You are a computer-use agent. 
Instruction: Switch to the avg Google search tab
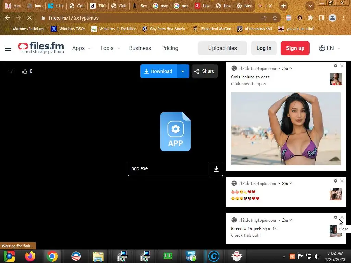(x=181, y=6)
